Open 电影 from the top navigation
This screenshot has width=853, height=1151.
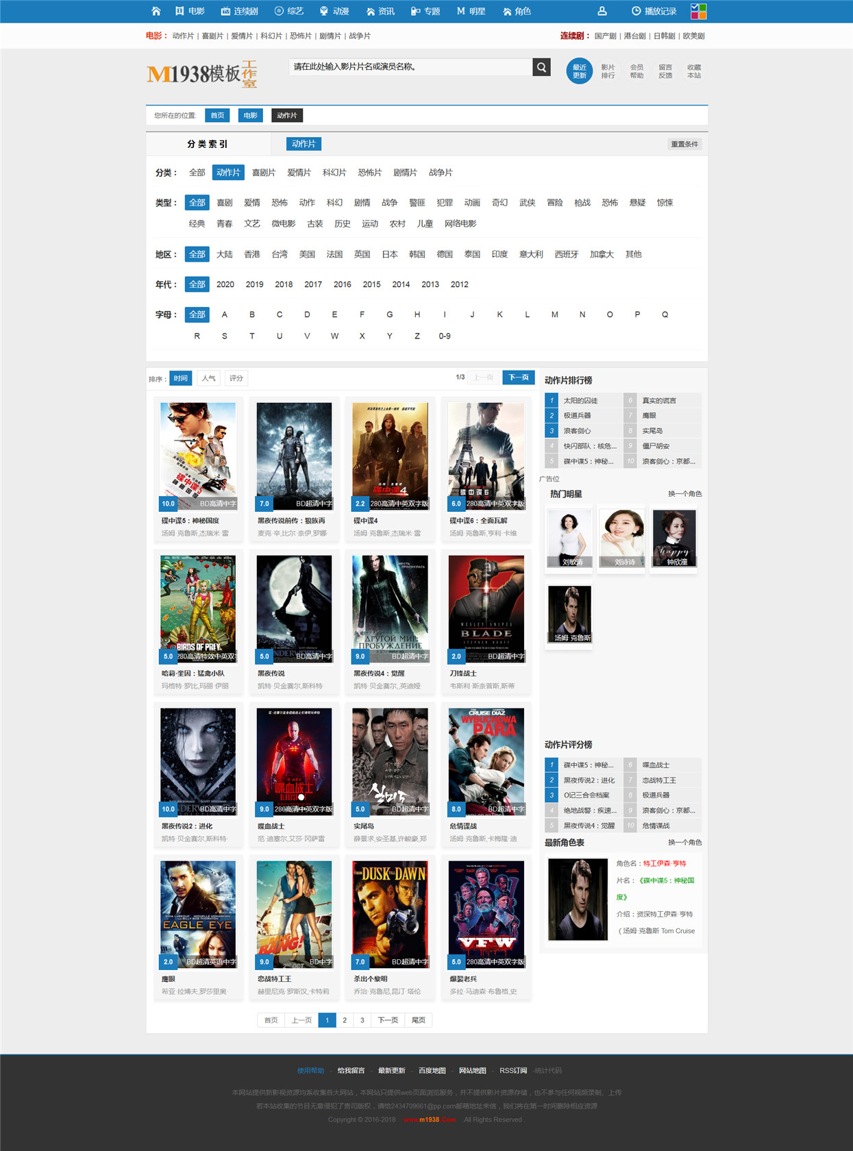(190, 11)
